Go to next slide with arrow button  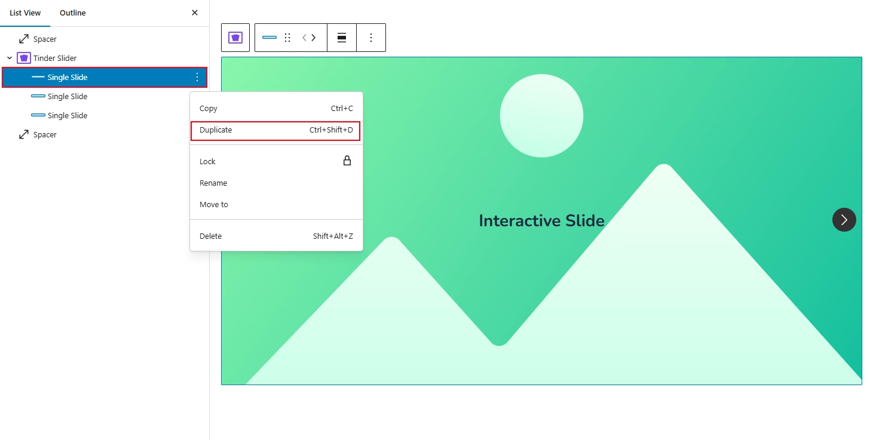(844, 220)
